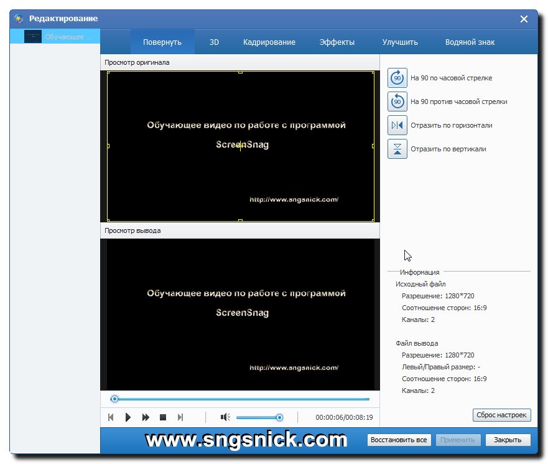Click the Сброс настроек button
548x464 pixels.
pos(501,415)
